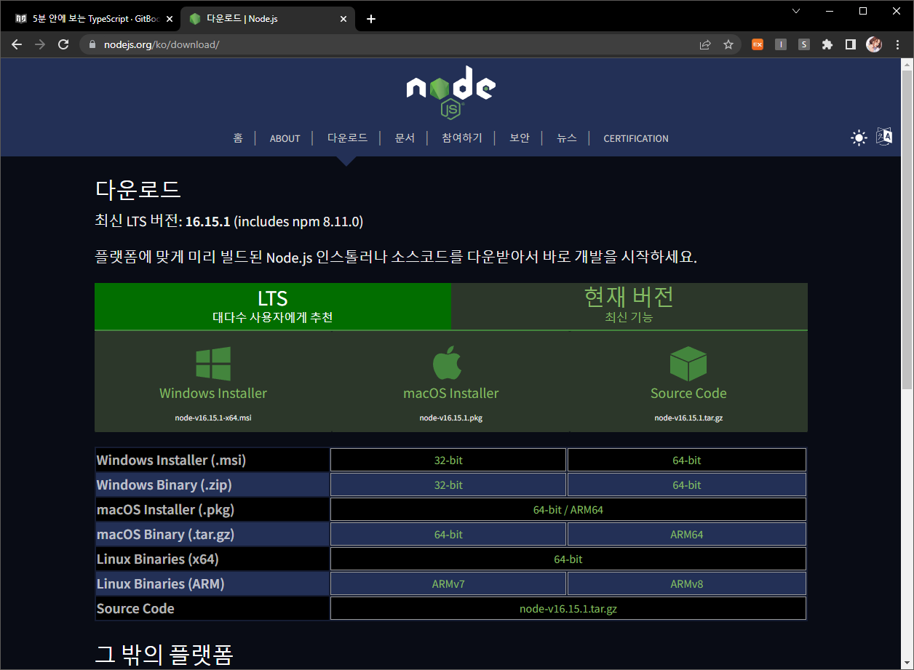
Task: Open the purple I extension icon
Action: click(781, 44)
